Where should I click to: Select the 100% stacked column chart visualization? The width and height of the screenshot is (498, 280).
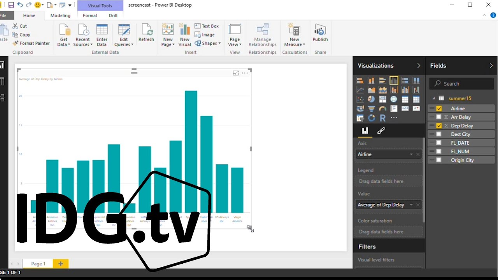point(416,80)
